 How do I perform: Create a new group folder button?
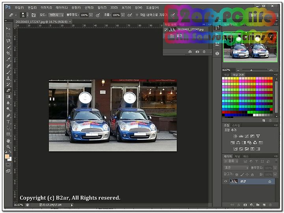(258, 205)
